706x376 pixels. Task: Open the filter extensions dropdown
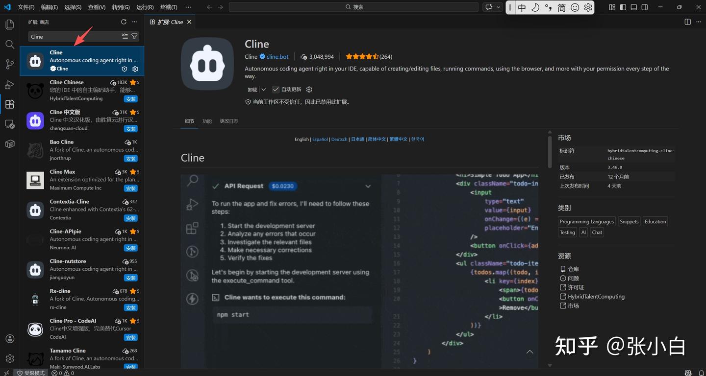[x=134, y=37]
